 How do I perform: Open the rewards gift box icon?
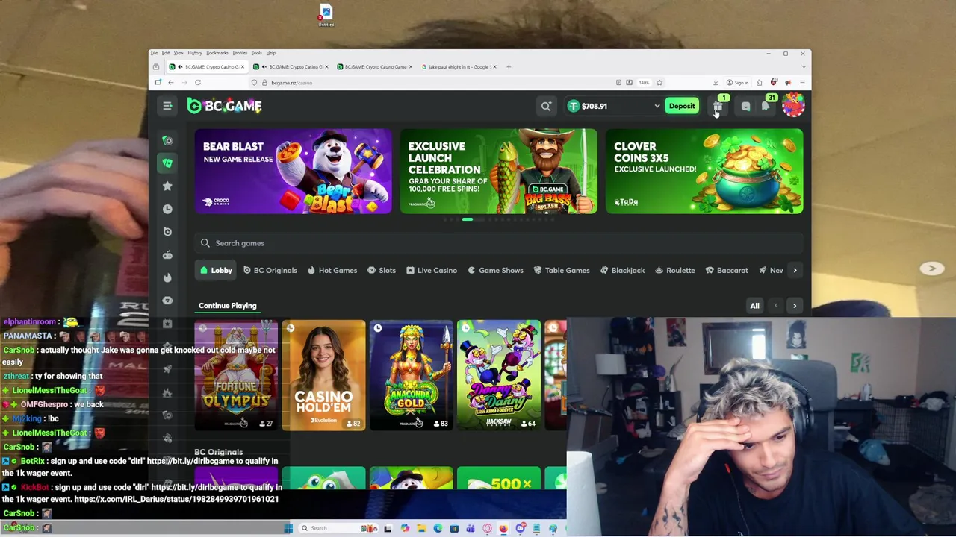click(x=718, y=107)
